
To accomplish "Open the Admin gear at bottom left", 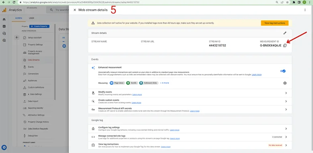I will coord(4,147).
